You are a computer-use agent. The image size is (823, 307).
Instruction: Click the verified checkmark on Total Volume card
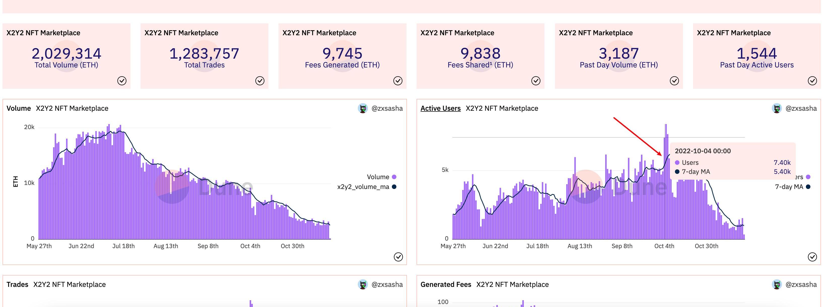[x=122, y=81]
